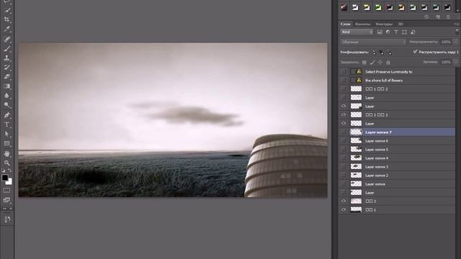Select the Zoom tool in toolbar
The height and width of the screenshot is (259, 461).
coord(7,163)
